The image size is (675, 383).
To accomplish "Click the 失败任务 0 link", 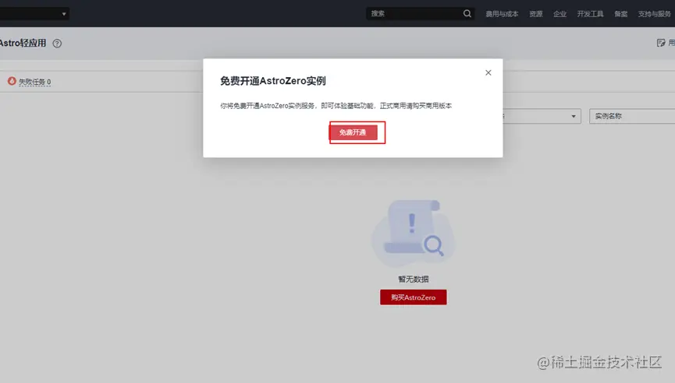I will (x=35, y=82).
